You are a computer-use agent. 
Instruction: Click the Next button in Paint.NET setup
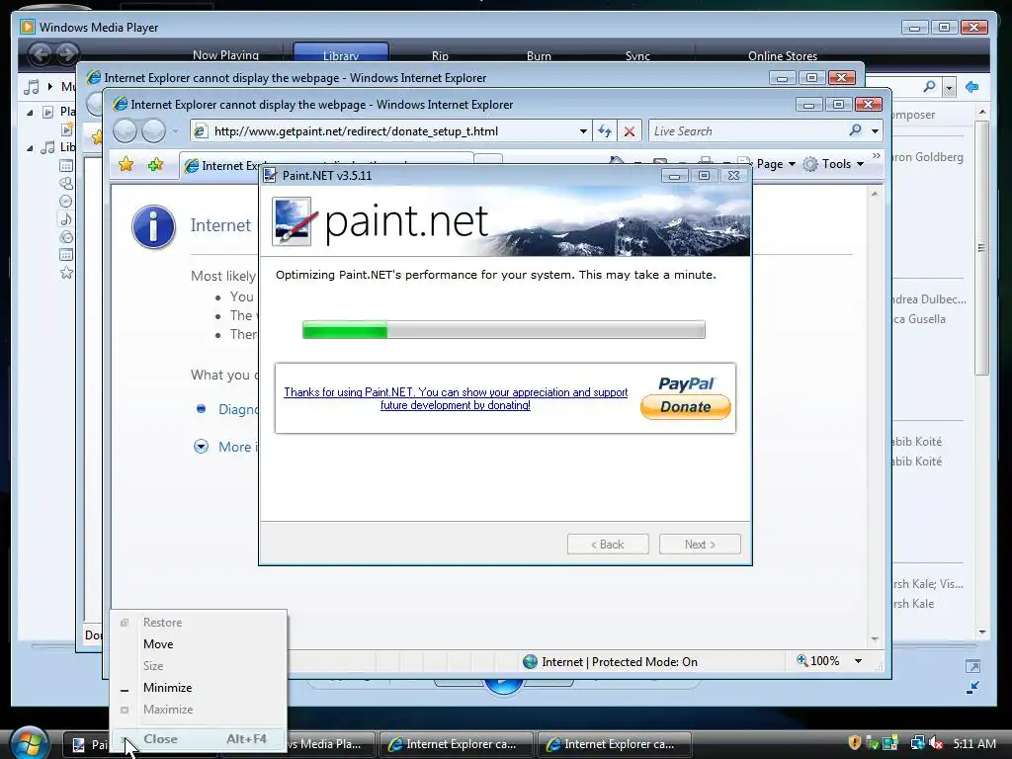700,545
